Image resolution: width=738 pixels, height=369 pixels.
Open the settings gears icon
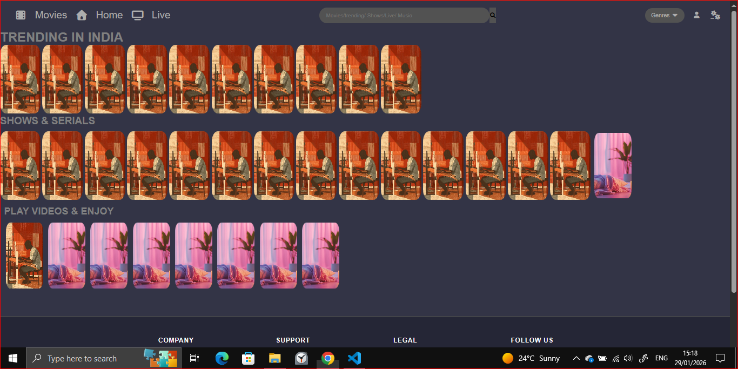pos(715,15)
